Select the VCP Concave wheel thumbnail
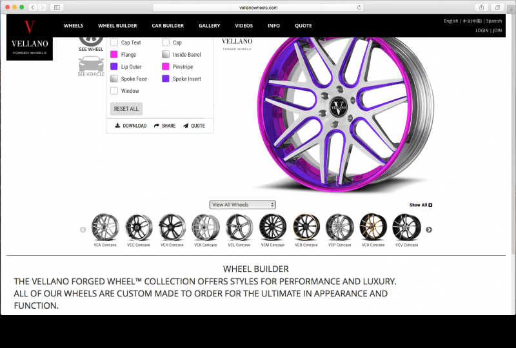516x348 pixels. [x=340, y=227]
